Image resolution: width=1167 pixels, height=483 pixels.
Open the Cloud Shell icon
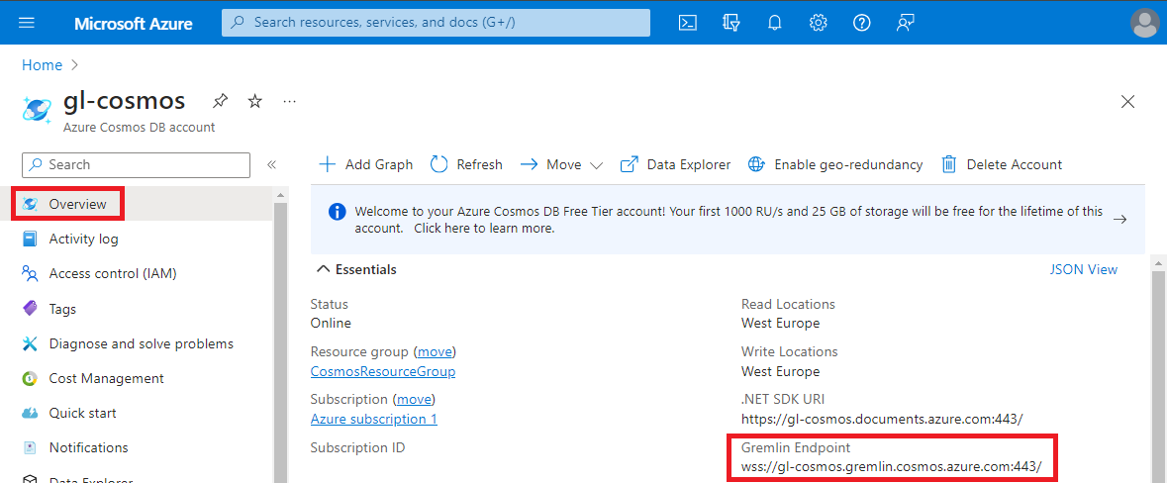click(688, 22)
